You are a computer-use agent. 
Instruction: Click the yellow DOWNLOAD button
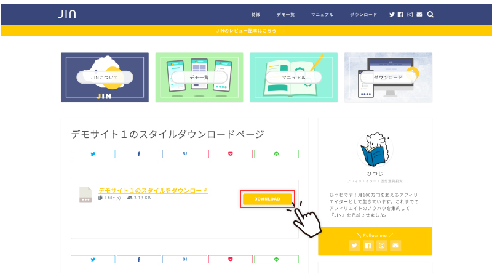coord(268,199)
